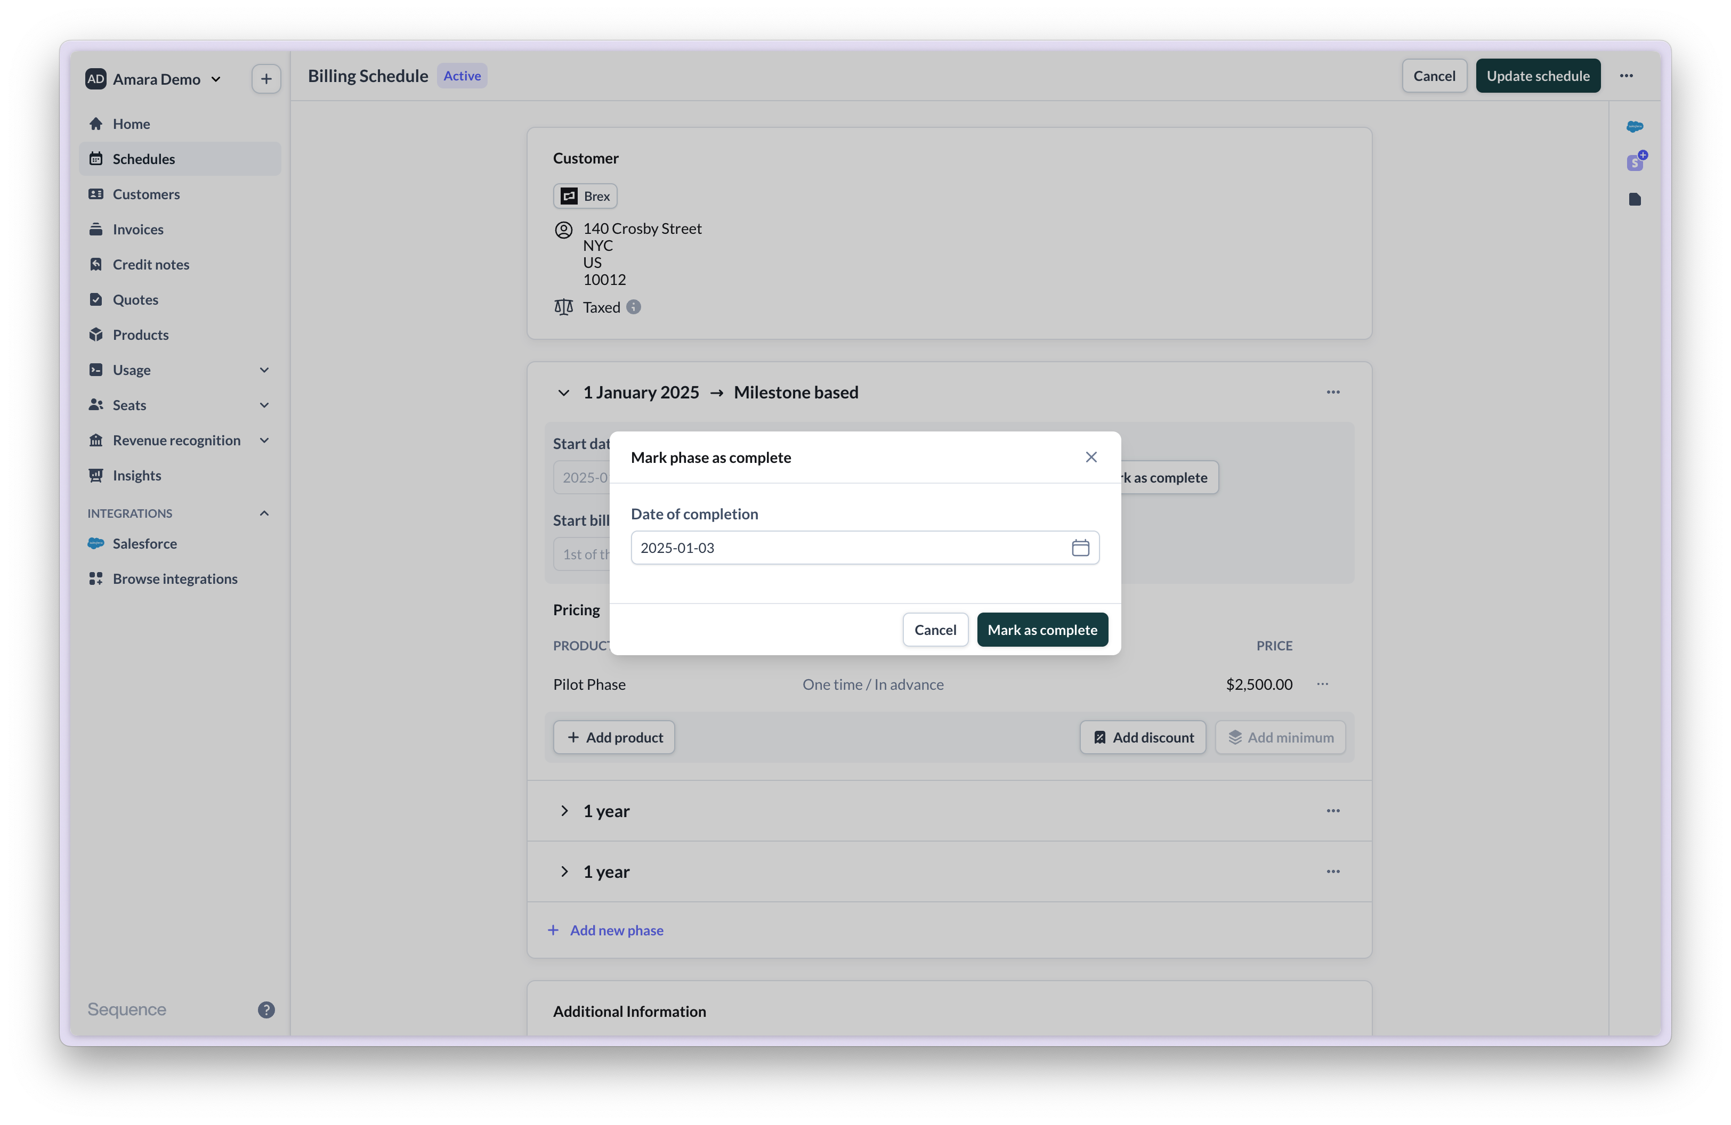Expand the Seats submenu chevron
This screenshot has height=1125, width=1731.
pos(265,405)
